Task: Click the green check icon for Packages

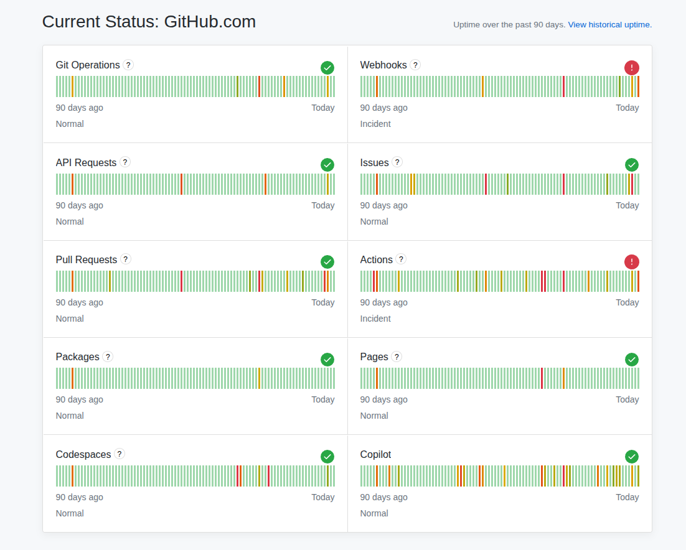Action: pyautogui.click(x=327, y=360)
